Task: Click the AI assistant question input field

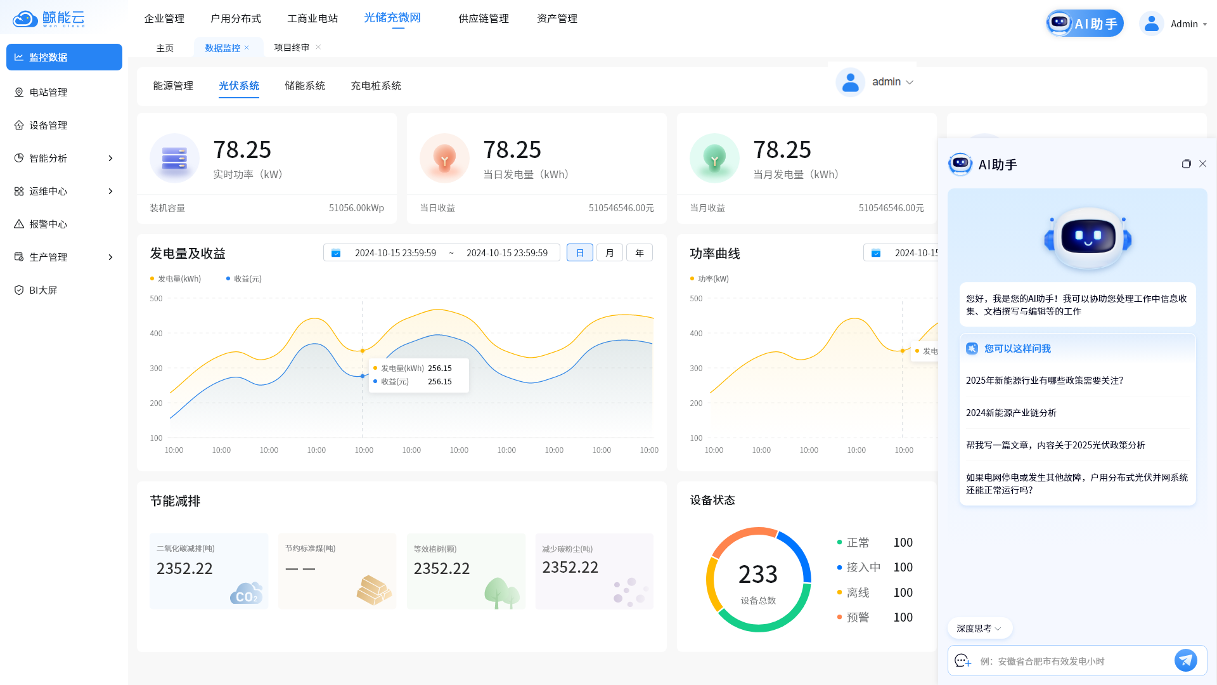Action: [1071, 661]
